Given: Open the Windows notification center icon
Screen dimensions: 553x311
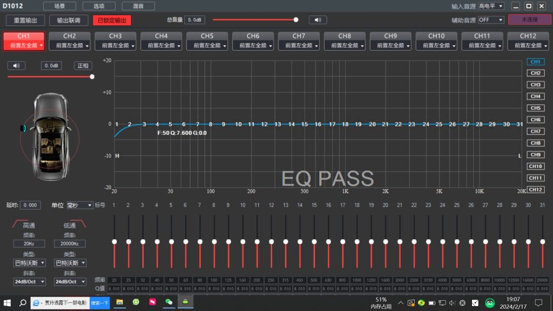Looking at the screenshot, I should [538, 303].
